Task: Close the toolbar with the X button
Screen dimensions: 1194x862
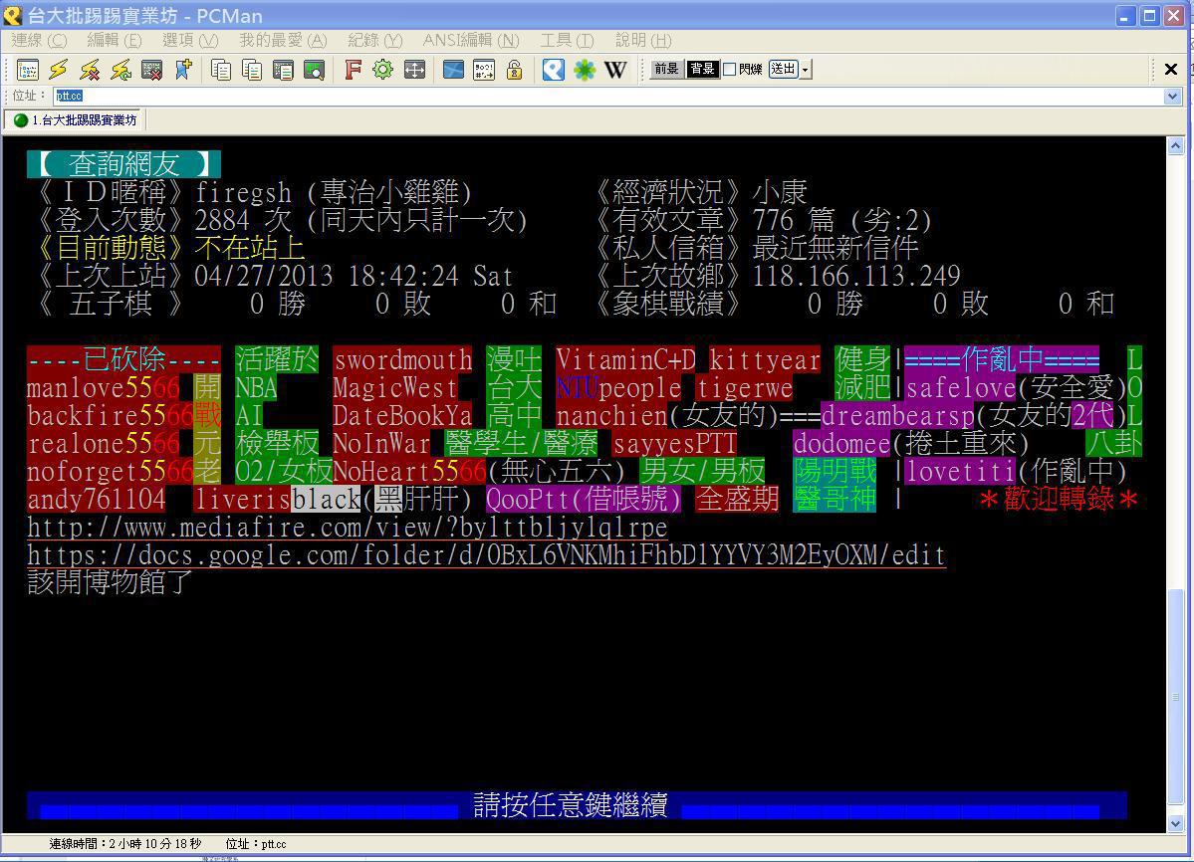Action: (x=1171, y=70)
